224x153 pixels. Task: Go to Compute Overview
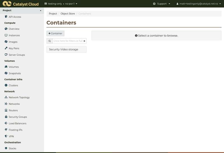tap(14, 29)
